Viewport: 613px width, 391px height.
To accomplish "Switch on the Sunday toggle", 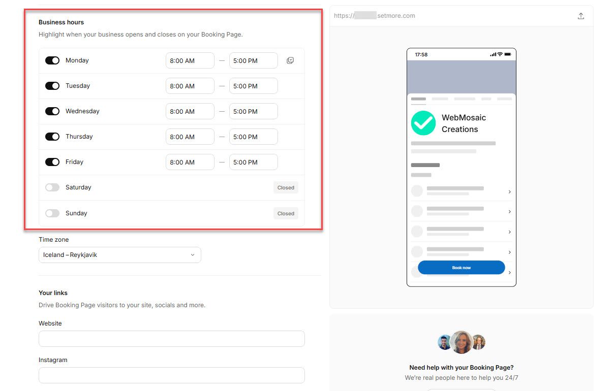I will [52, 213].
